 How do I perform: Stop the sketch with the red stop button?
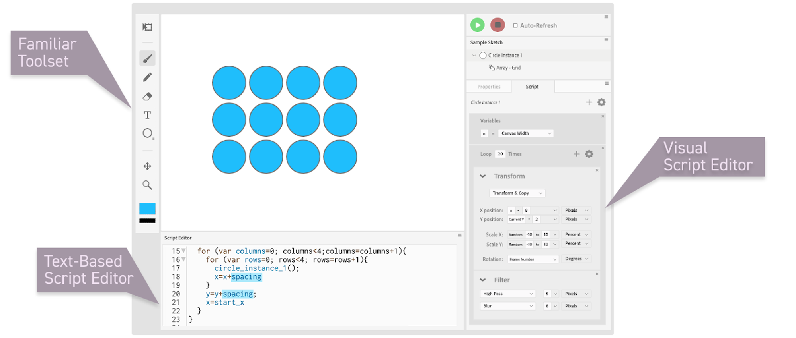(x=497, y=25)
